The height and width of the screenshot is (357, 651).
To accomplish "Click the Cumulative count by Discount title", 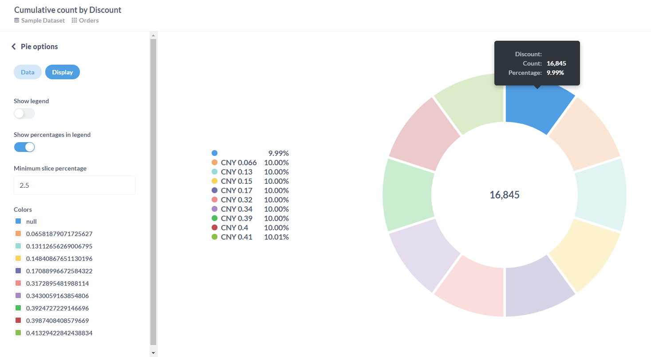I will pos(67,9).
